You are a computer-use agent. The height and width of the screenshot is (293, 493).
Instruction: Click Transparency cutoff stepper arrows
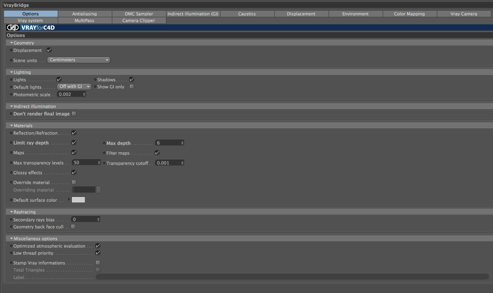182,163
